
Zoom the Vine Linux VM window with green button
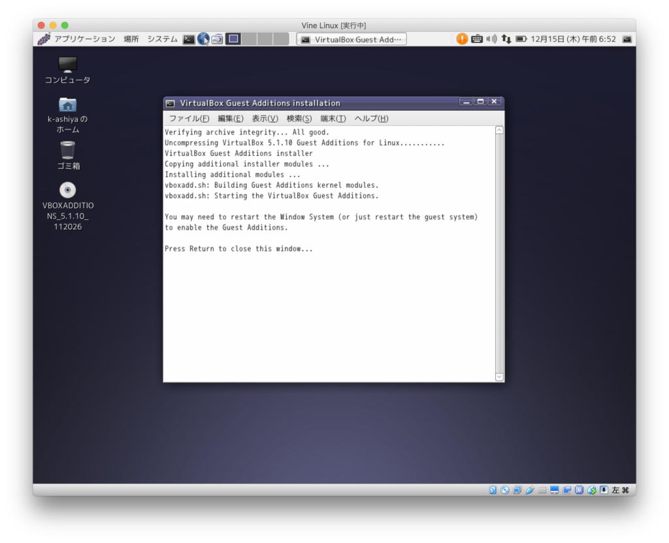(65, 25)
